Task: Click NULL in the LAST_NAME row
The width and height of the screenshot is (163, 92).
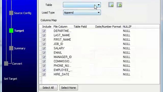Action: pyautogui.click(x=127, y=35)
